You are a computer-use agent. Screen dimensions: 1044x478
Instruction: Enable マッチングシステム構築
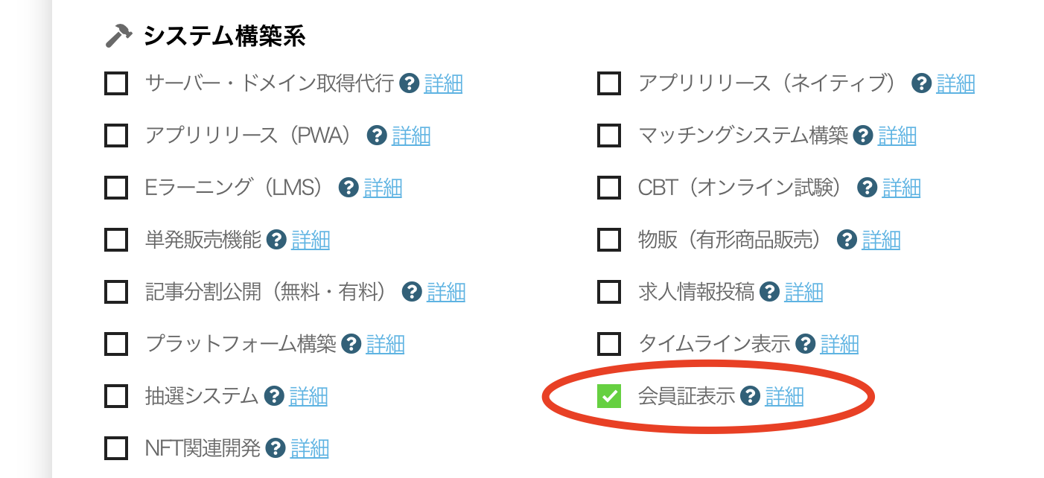(x=608, y=136)
